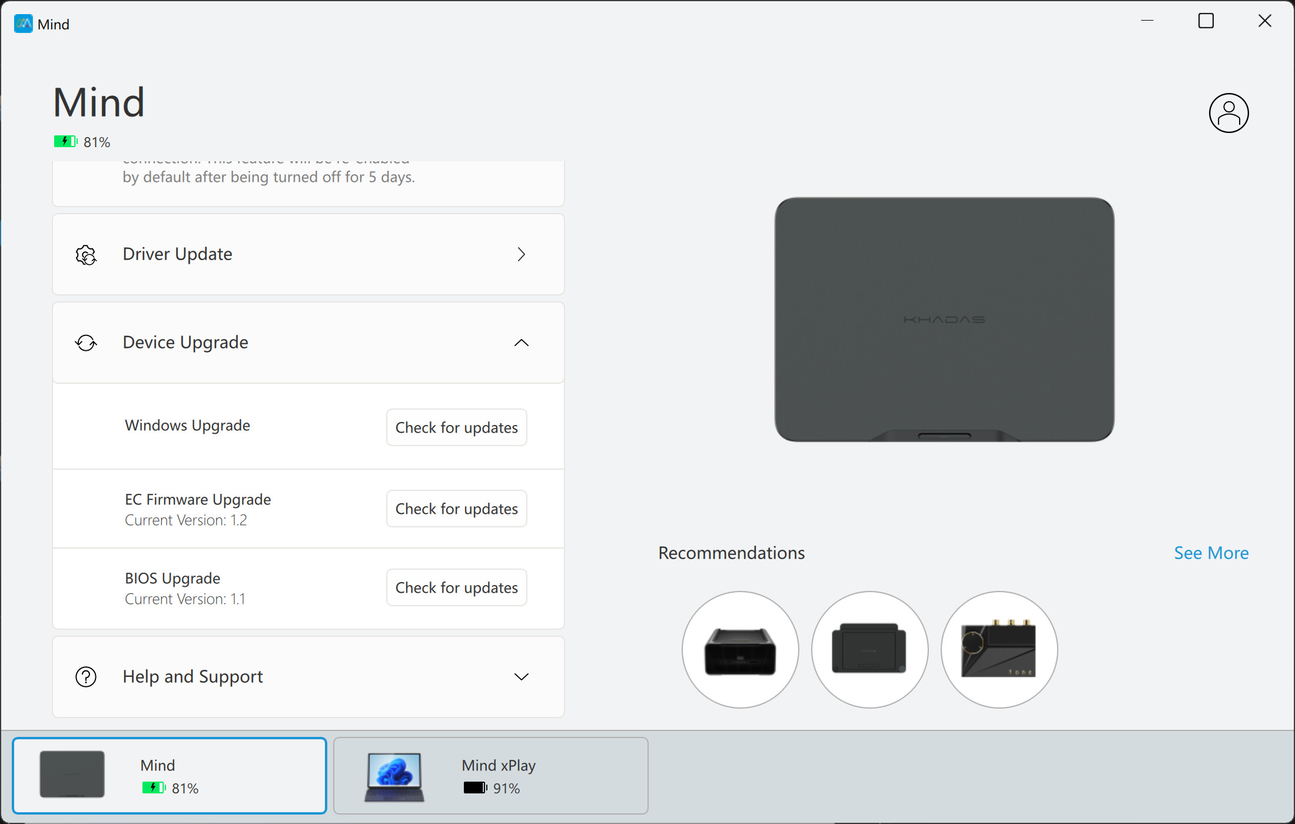Check for updates for BIOS Upgrade

[456, 587]
